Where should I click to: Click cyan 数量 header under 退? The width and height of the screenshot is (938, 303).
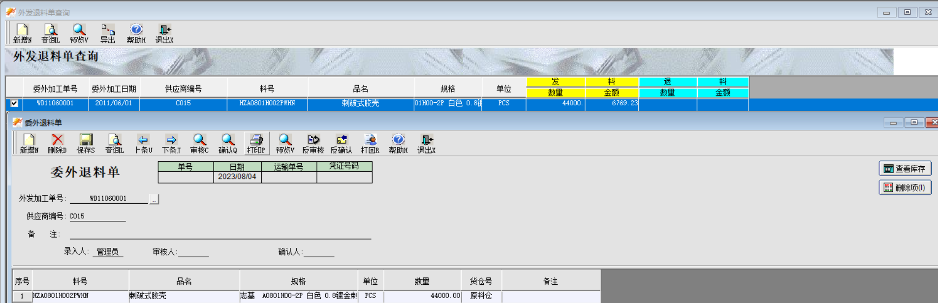pyautogui.click(x=667, y=92)
